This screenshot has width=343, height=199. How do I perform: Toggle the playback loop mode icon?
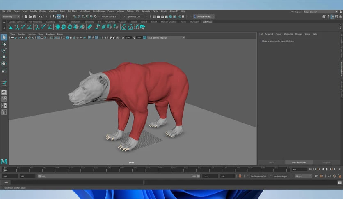coord(316,176)
